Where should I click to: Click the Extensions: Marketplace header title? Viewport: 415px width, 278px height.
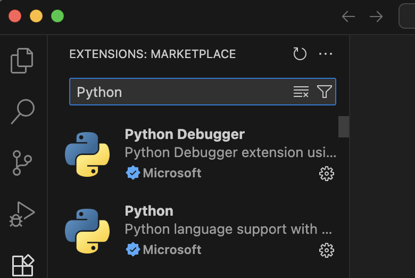click(153, 54)
